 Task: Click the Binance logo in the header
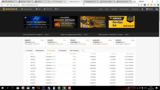point(10,9)
